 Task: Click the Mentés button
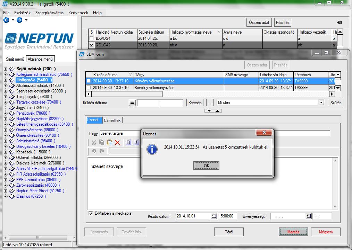coord(293,232)
